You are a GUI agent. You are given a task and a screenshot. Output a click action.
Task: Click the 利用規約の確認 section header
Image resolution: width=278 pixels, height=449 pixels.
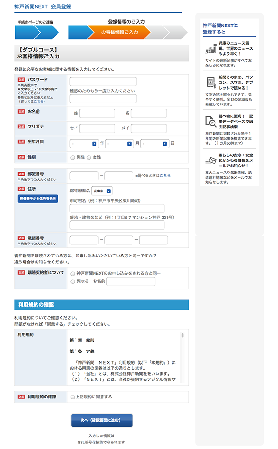[101, 305]
